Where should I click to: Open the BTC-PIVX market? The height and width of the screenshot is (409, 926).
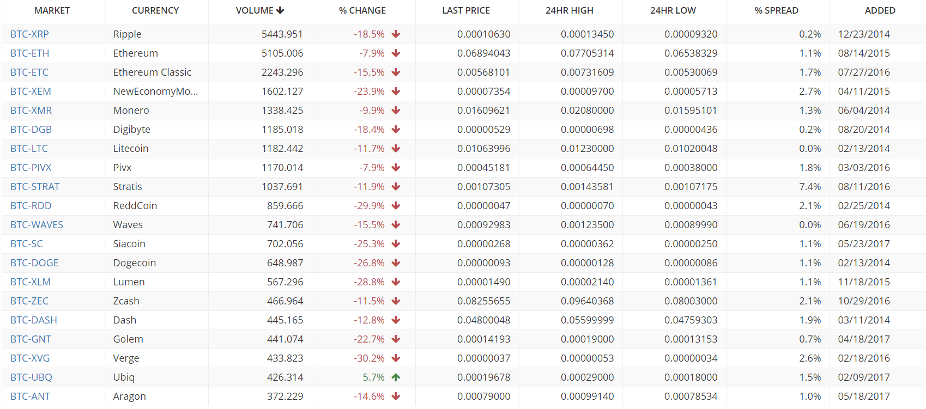[x=31, y=168]
